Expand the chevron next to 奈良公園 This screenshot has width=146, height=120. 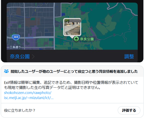coord(33,57)
